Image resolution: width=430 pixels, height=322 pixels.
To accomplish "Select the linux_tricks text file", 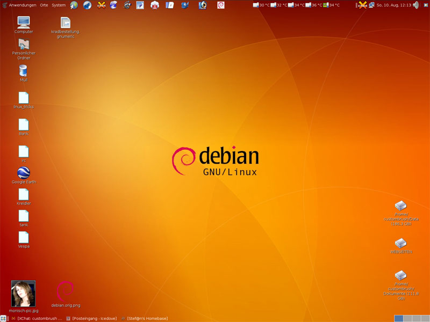I will pos(24,98).
